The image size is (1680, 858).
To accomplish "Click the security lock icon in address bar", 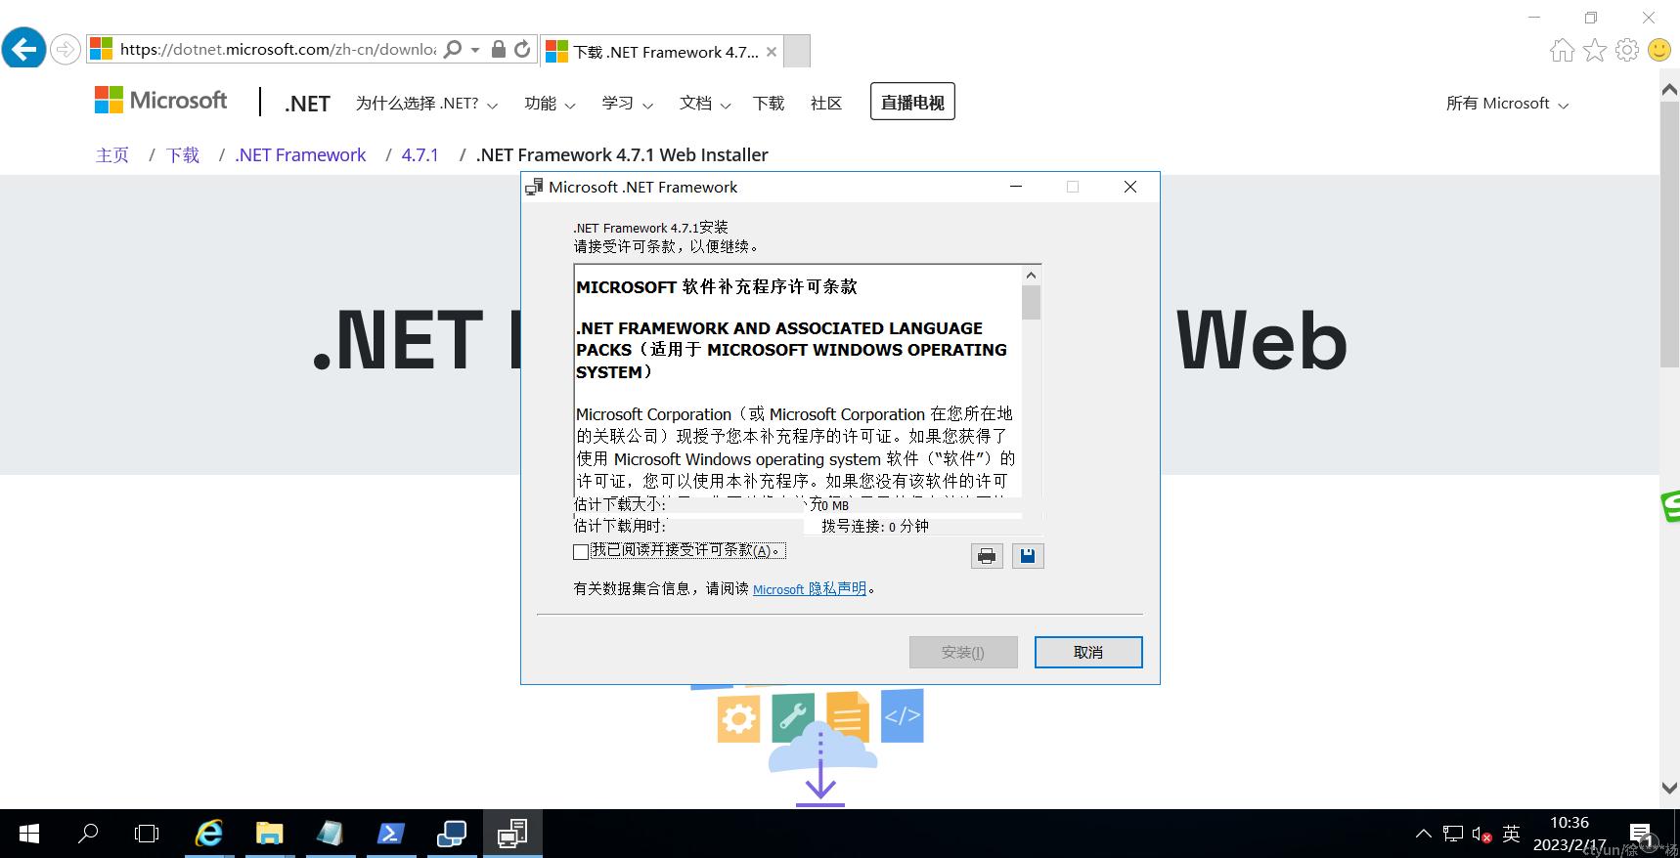I will point(499,49).
